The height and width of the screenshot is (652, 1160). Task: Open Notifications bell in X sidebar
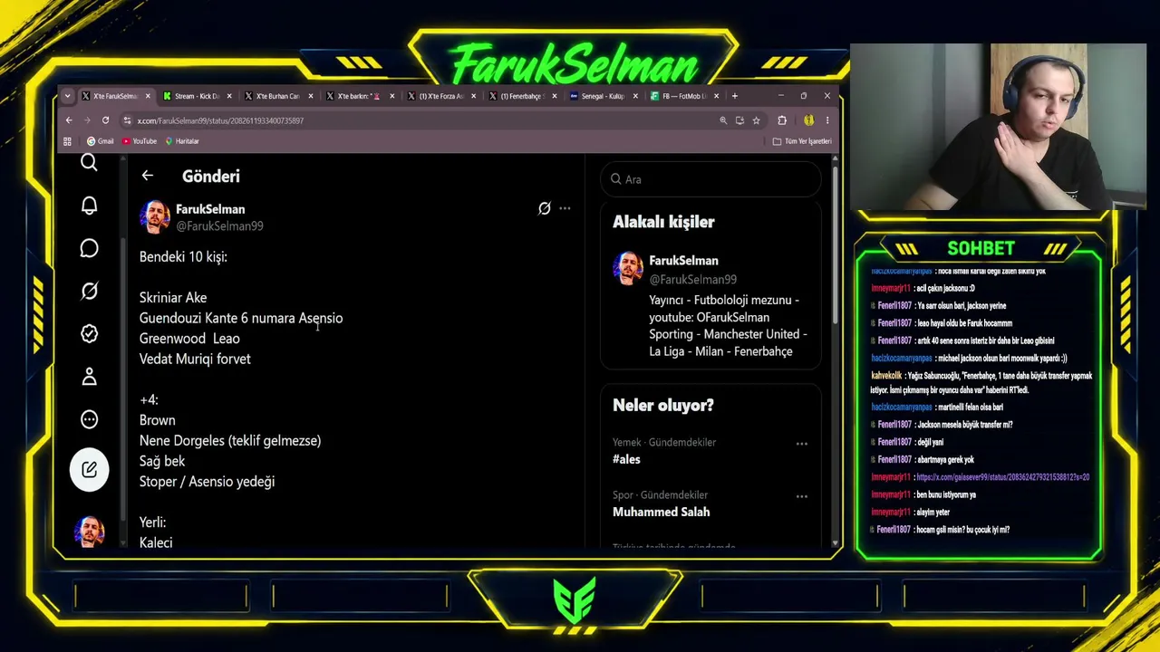coord(89,206)
